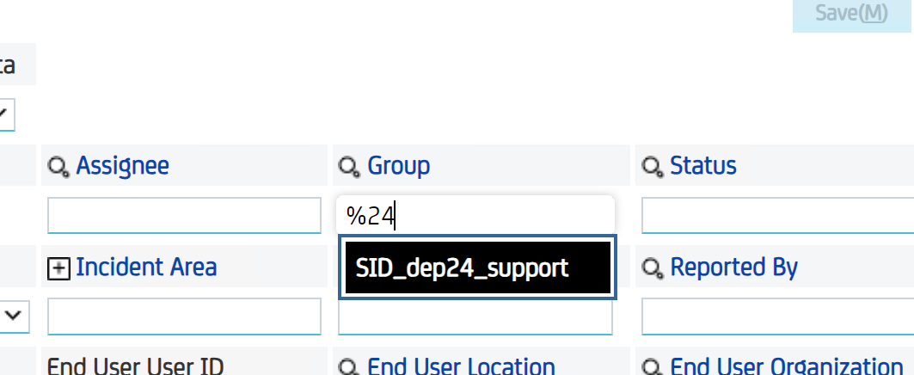Screen dimensions: 914x375
Task: Click the lookup magnifier icon beside Group
Action: tap(349, 167)
